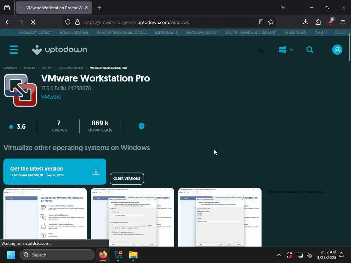Click the security shield badge
This screenshot has width=351, height=263.
click(x=142, y=126)
